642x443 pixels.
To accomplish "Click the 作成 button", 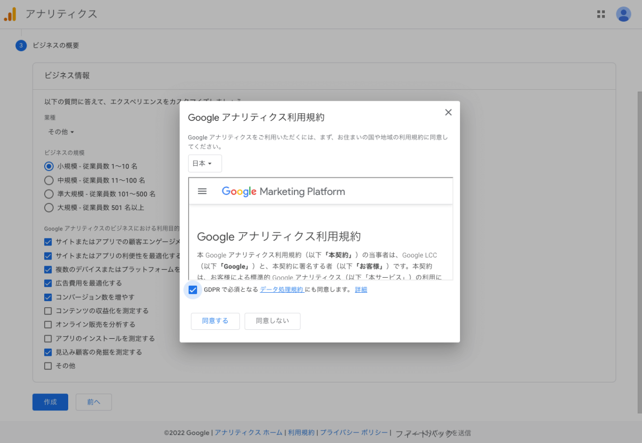I will [50, 402].
